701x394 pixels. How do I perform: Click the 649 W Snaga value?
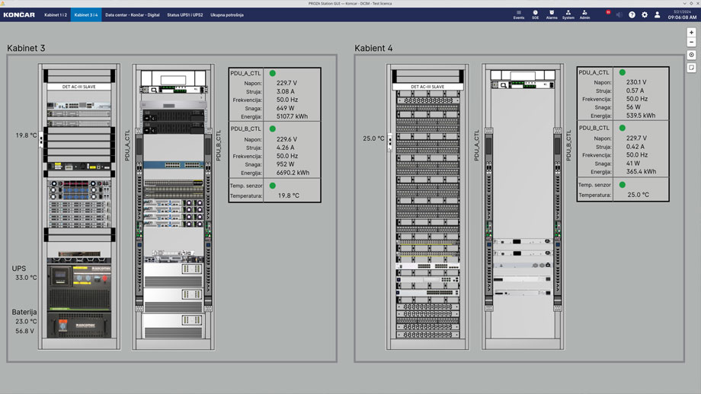coord(285,108)
